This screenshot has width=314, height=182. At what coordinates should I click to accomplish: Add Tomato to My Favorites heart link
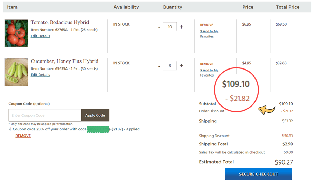tap(209, 34)
